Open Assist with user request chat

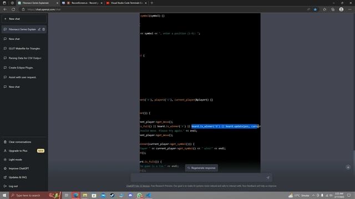[x=24, y=77]
